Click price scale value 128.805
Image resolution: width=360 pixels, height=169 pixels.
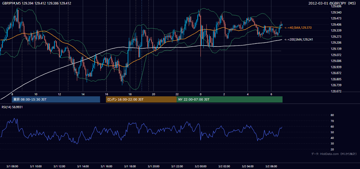click(336, 79)
